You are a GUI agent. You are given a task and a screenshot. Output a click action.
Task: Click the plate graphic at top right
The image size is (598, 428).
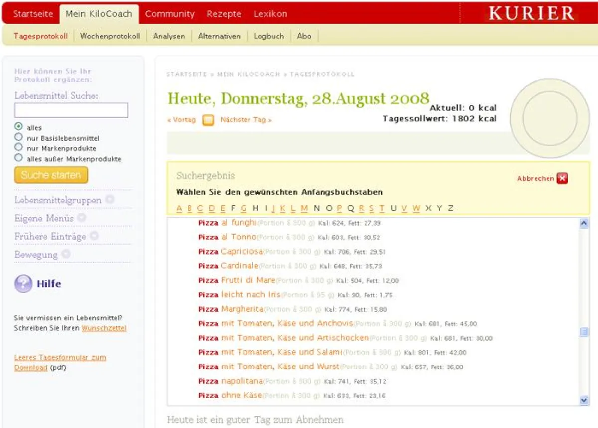coord(550,119)
